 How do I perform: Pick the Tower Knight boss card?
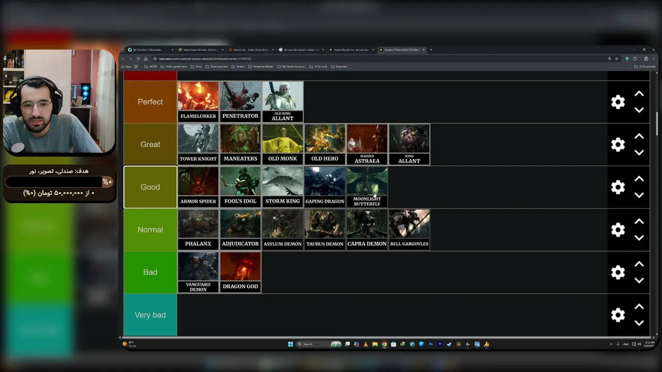pos(198,145)
